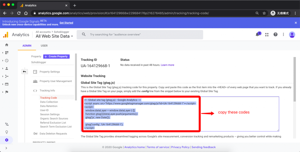Expand the Customization section arrow
Image resolution: width=300 pixels, height=152 pixels.
click(x=3, y=53)
